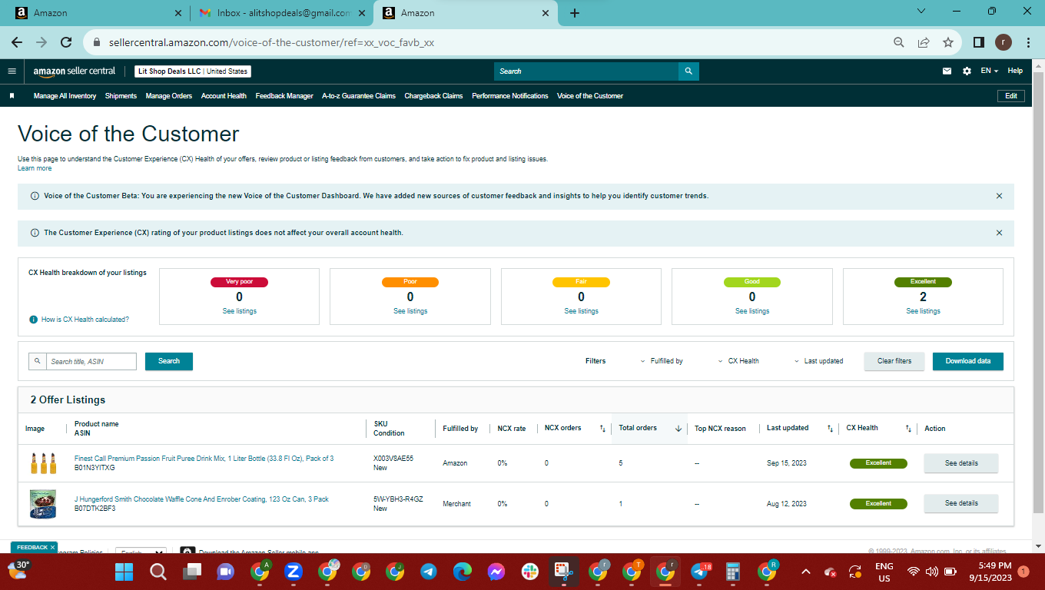Open the Learn more link
This screenshot has height=590, width=1045.
[35, 168]
